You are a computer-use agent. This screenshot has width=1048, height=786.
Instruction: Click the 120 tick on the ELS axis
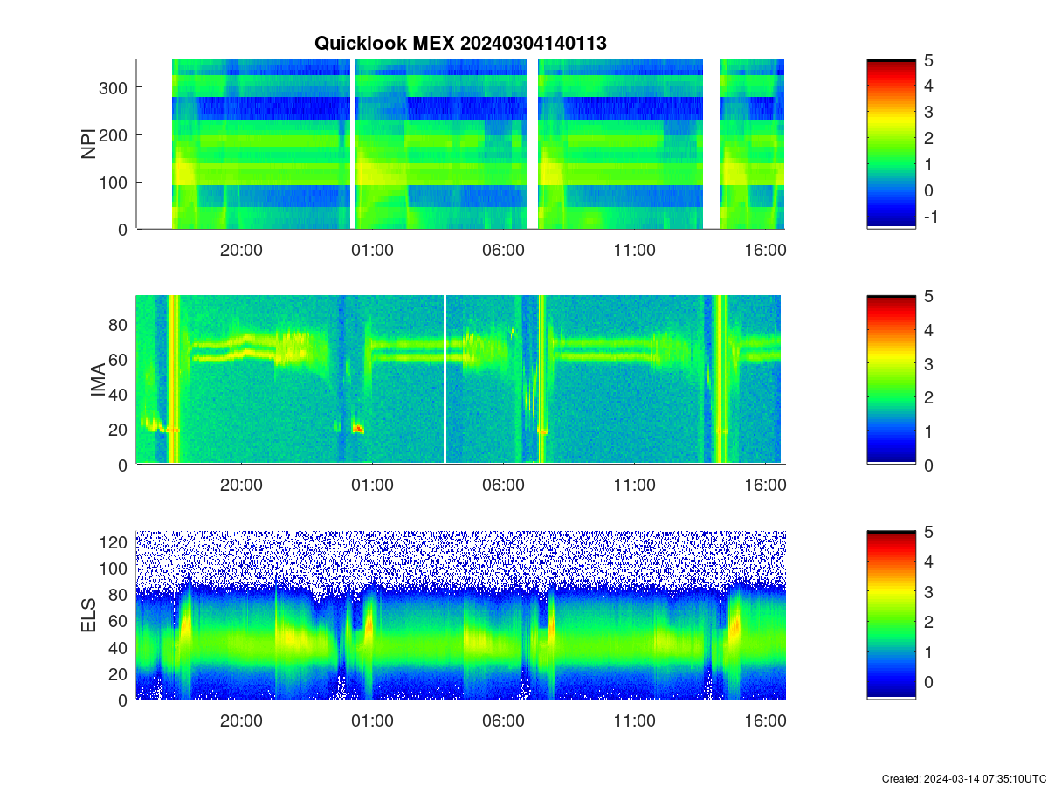114,542
